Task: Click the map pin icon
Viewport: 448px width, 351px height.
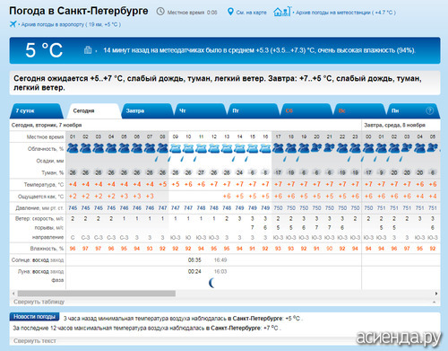Action: [230, 12]
